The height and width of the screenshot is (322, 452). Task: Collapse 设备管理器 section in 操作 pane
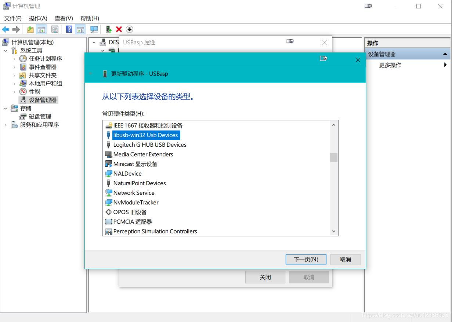point(445,54)
